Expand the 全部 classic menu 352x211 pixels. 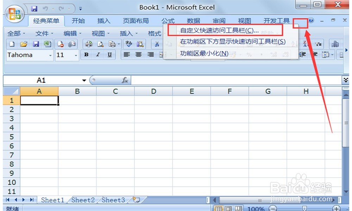(16, 33)
